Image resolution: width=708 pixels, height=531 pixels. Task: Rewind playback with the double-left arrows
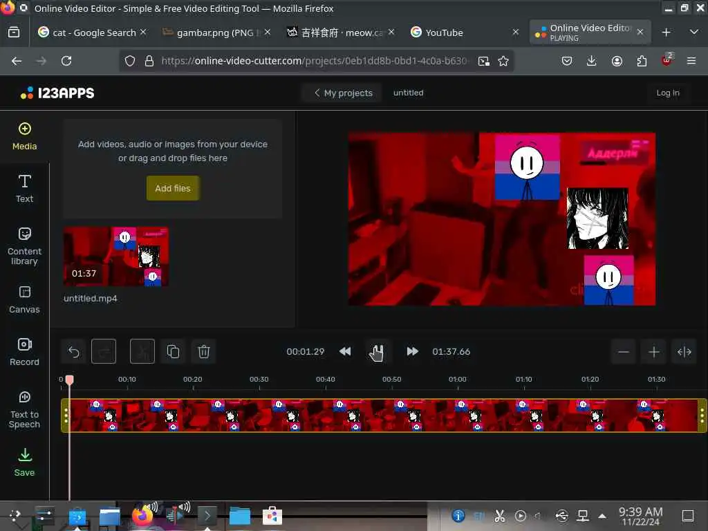(x=345, y=351)
